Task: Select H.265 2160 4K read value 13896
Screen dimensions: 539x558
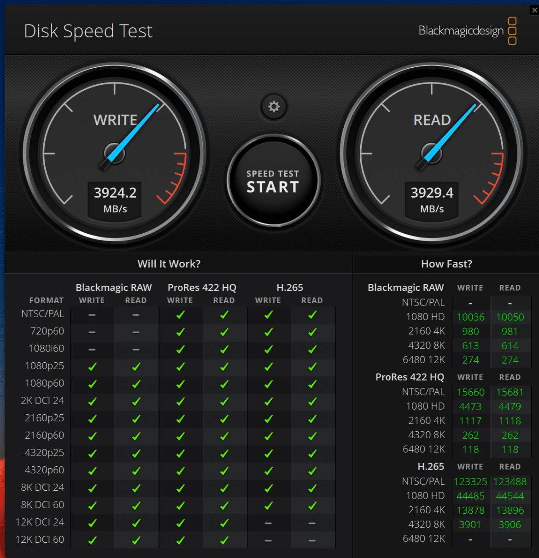Action: [x=510, y=510]
